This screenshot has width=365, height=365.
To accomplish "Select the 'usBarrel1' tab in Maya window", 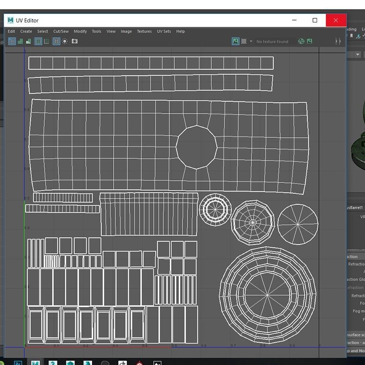I will pos(355,208).
